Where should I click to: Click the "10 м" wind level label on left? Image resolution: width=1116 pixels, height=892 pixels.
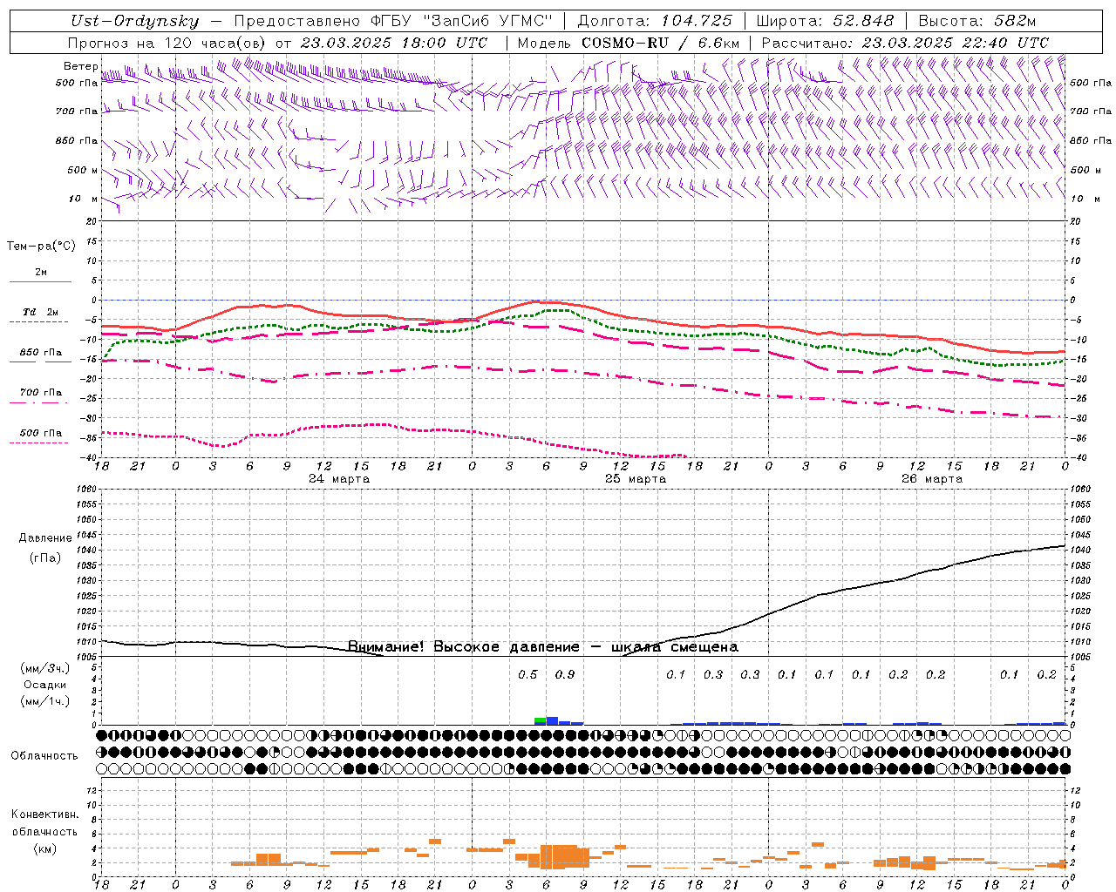click(x=84, y=199)
